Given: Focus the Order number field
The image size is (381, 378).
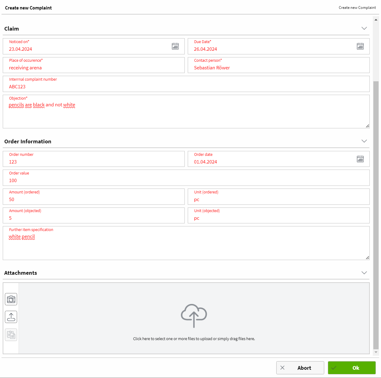Looking at the screenshot, I should tap(94, 159).
